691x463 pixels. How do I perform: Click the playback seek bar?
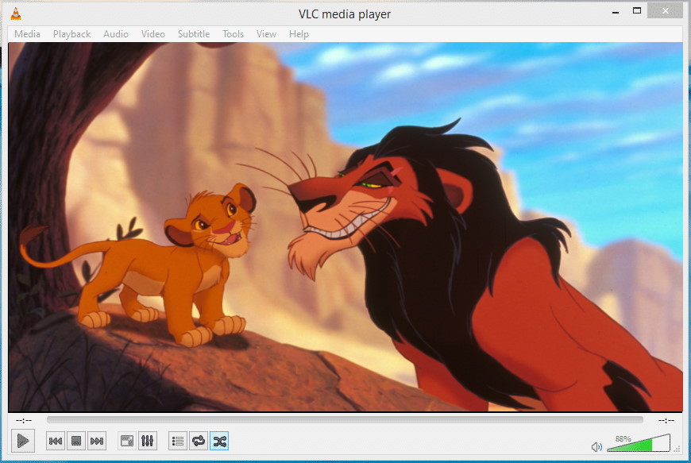pyautogui.click(x=345, y=420)
